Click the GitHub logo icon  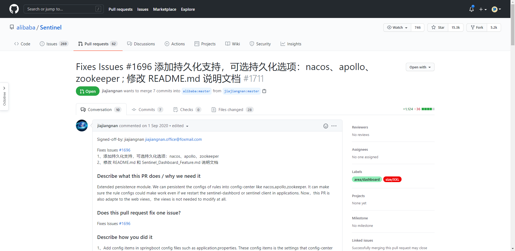coord(14,9)
